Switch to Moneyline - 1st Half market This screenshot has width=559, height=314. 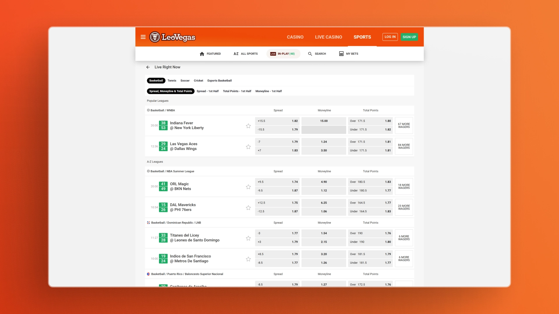(x=268, y=91)
